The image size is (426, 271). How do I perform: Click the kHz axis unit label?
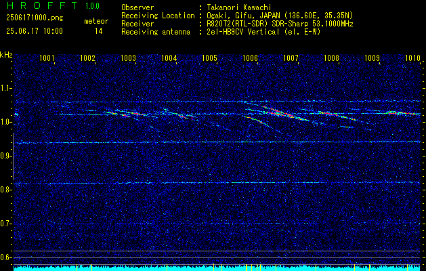point(6,55)
